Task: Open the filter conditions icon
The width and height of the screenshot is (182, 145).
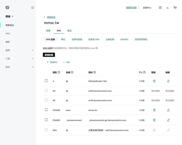Action: (x=48, y=62)
